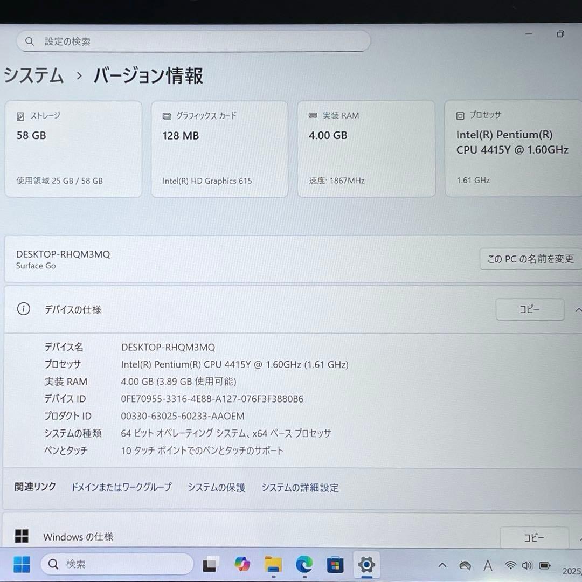
Task: Copy Windows specs with コピー button
Action: [534, 537]
